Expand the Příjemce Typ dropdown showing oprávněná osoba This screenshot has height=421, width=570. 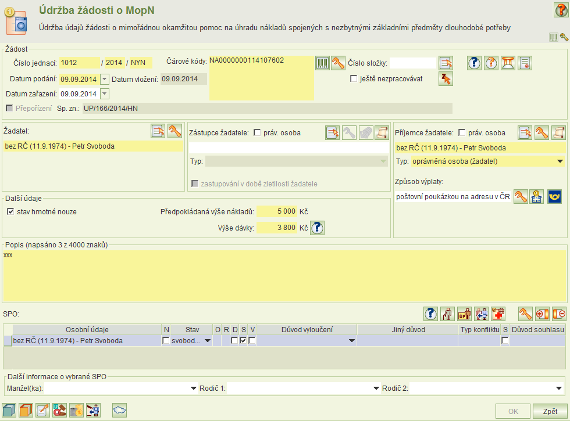point(560,161)
